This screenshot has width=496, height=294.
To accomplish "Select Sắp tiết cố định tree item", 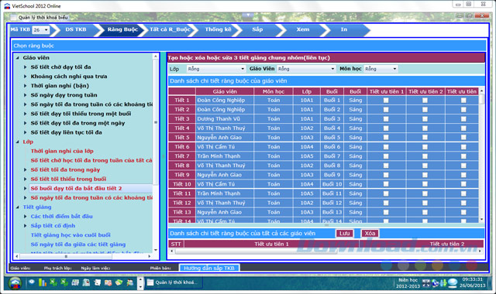I will (53, 226).
